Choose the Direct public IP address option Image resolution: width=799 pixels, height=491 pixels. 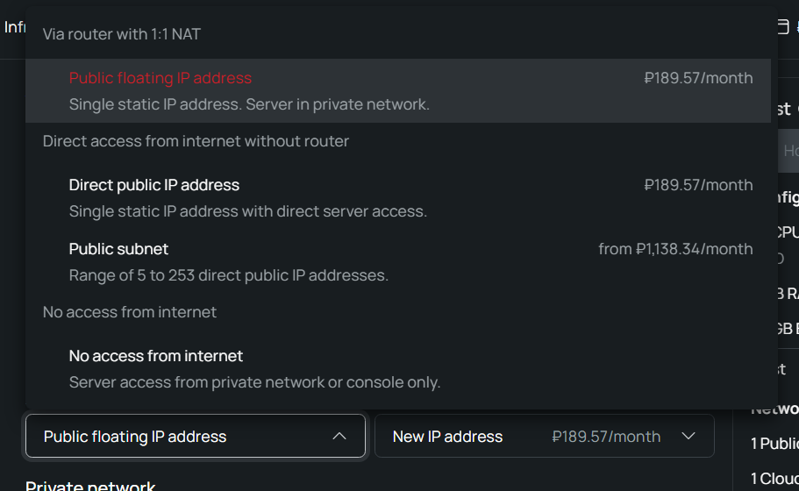click(x=398, y=197)
